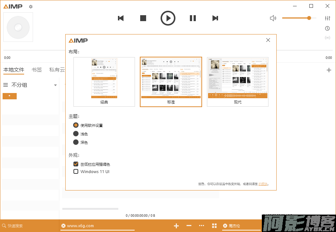
Task: Enable Windows 11 UI checkbox
Action: 76,172
